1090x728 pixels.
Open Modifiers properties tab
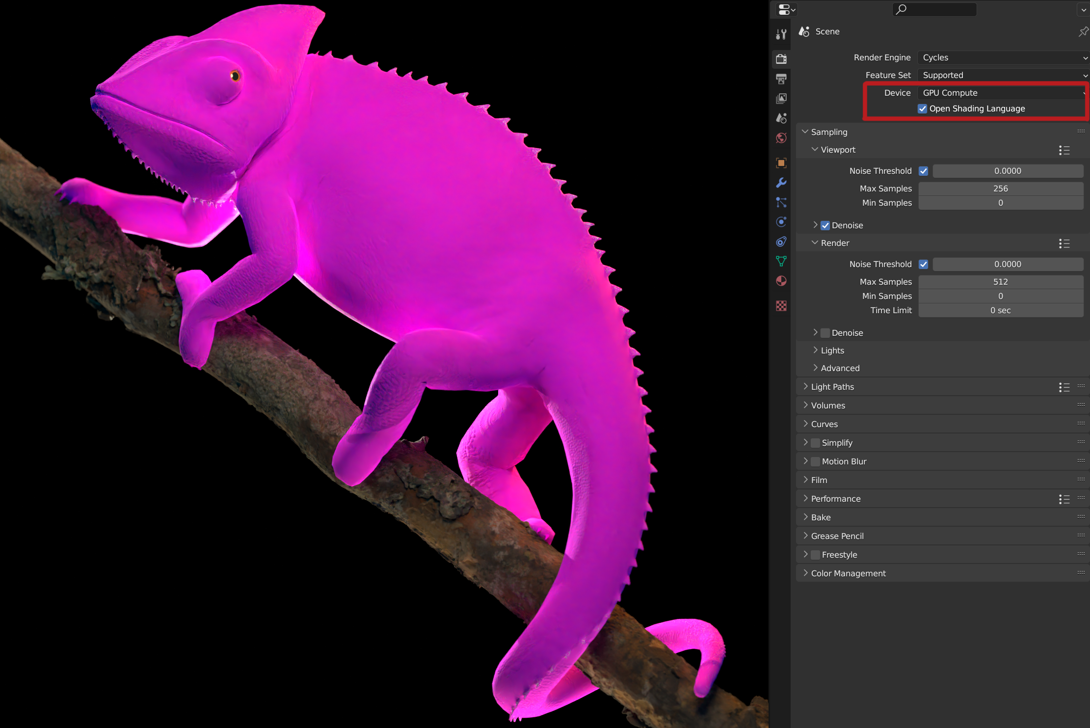click(x=781, y=183)
